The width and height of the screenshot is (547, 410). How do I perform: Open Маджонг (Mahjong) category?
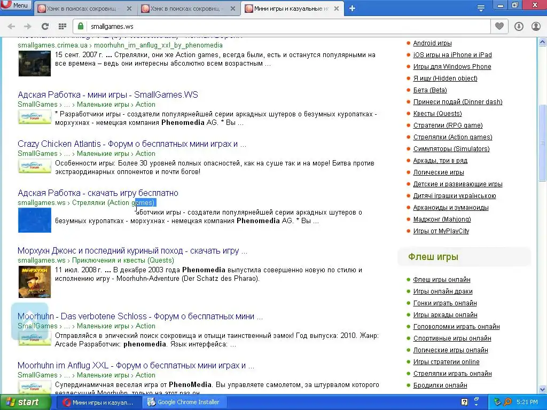point(442,219)
